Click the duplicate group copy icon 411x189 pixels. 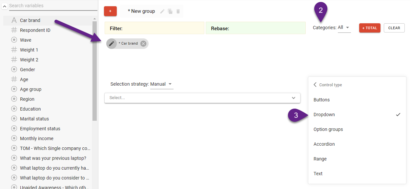pos(170,11)
